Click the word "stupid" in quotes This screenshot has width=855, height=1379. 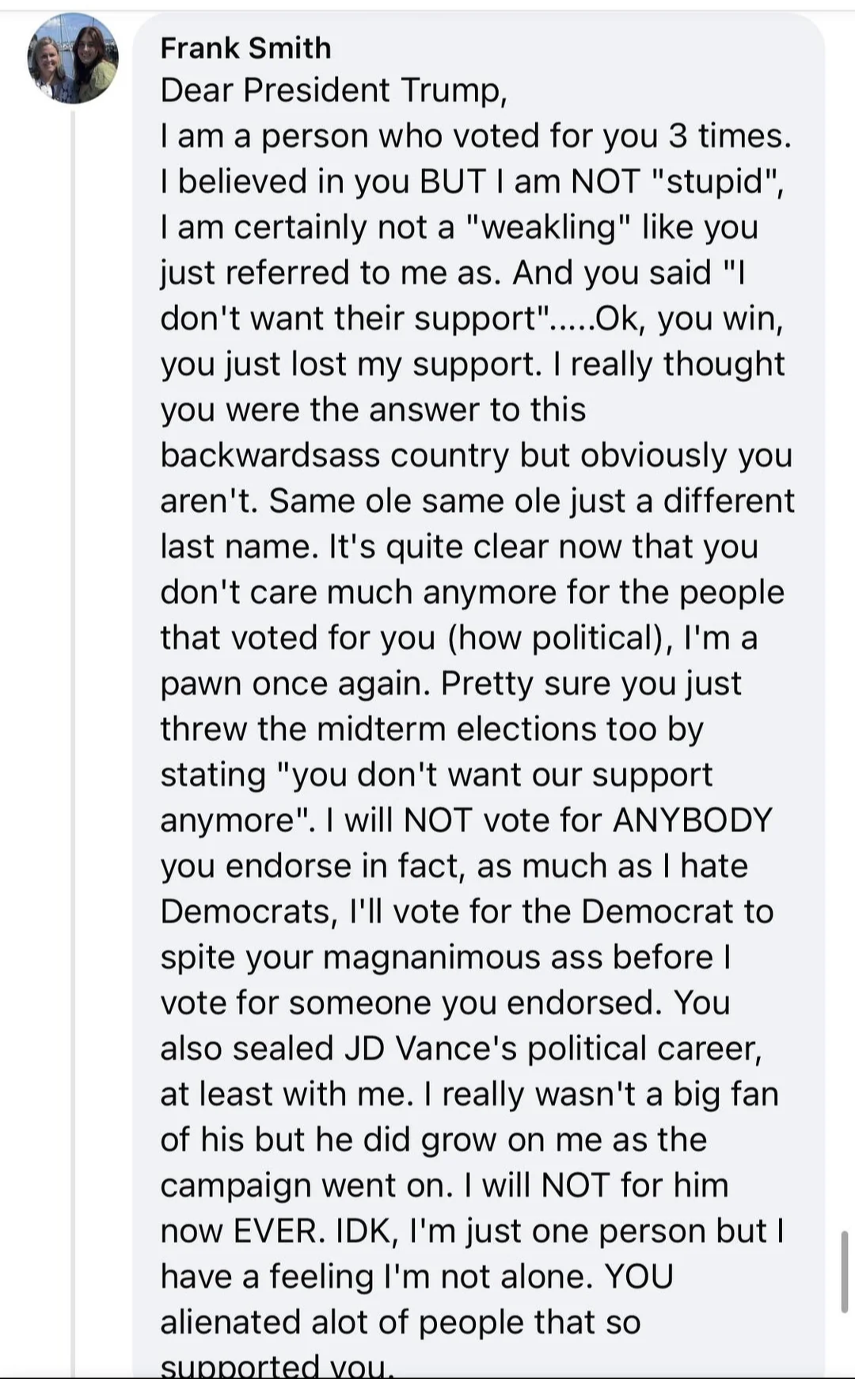(x=715, y=182)
